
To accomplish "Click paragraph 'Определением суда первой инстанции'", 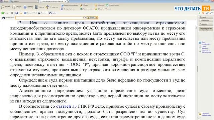I will [x=98, y=83].
